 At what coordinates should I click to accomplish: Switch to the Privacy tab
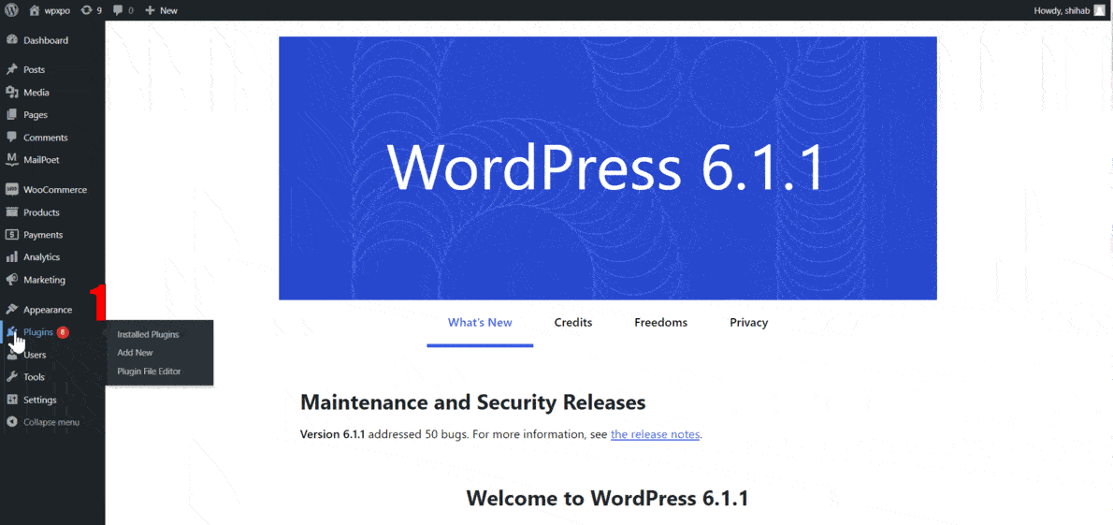(x=749, y=323)
